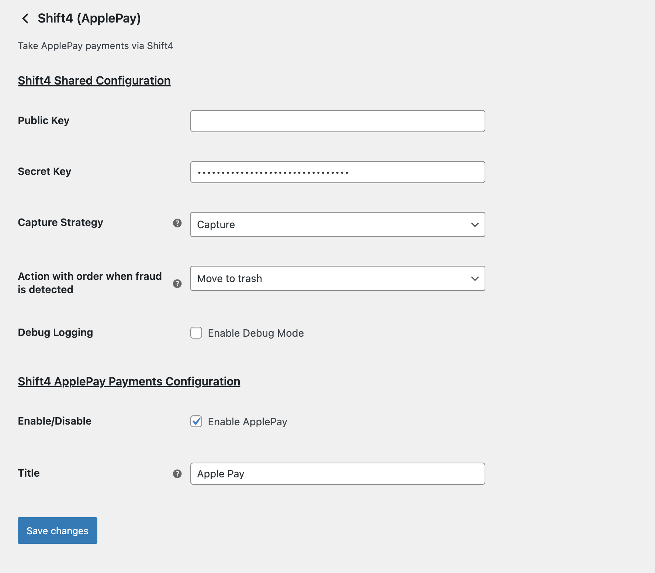The height and width of the screenshot is (573, 655).
Task: Show help tooltip for Title field
Action: (x=177, y=474)
